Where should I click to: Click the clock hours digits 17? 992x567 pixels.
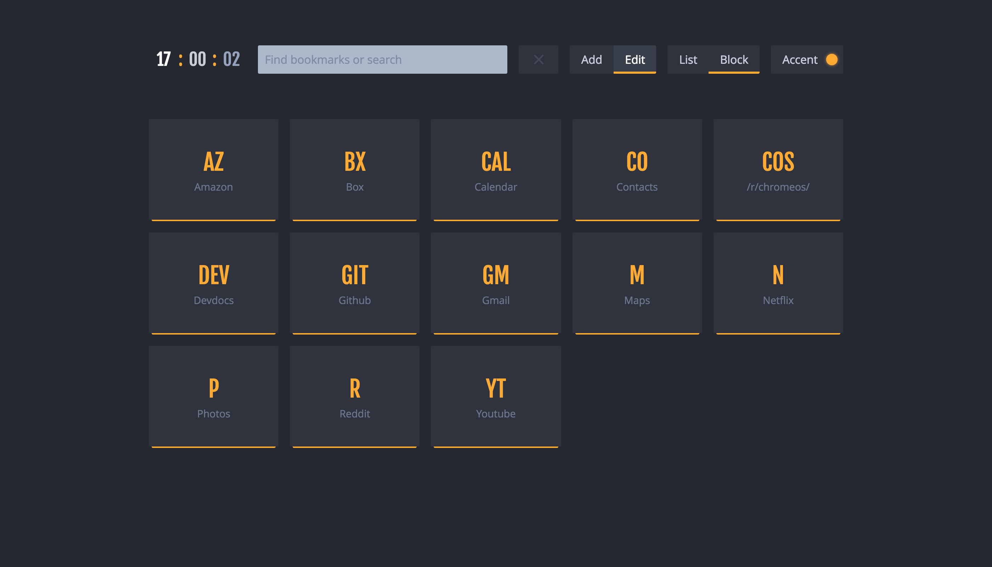pos(164,59)
